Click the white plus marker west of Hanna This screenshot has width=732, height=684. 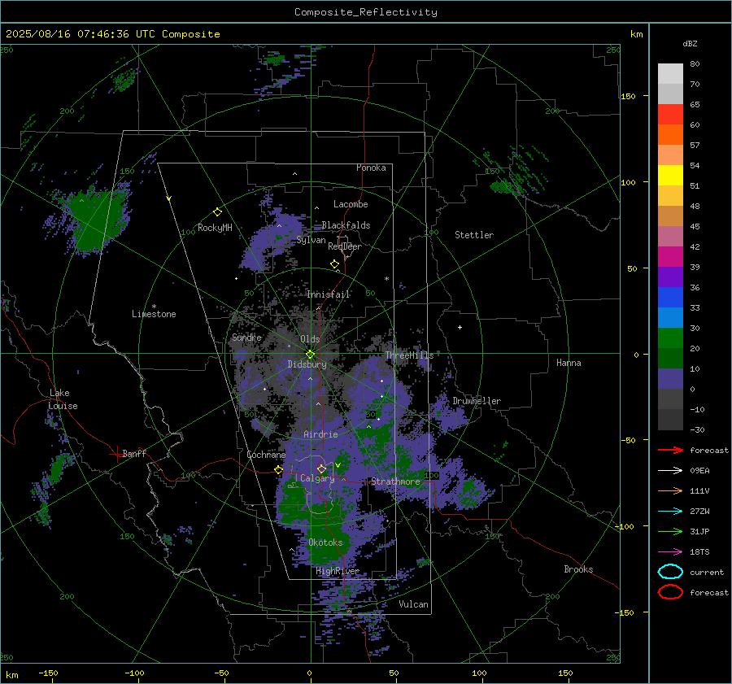tap(460, 327)
